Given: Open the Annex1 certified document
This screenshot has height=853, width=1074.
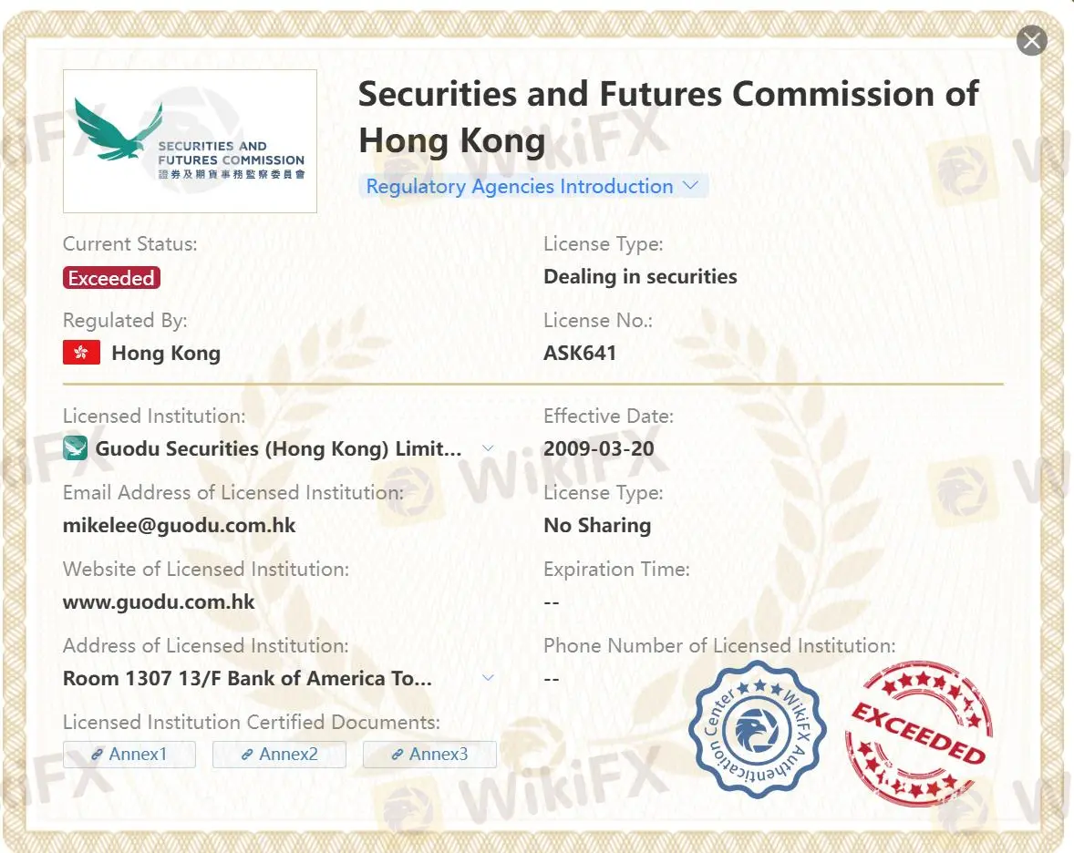Looking at the screenshot, I should click(x=129, y=755).
